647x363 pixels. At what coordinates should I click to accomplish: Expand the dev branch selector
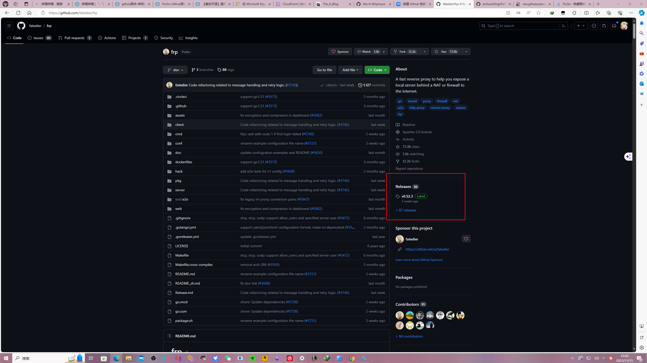click(x=175, y=70)
